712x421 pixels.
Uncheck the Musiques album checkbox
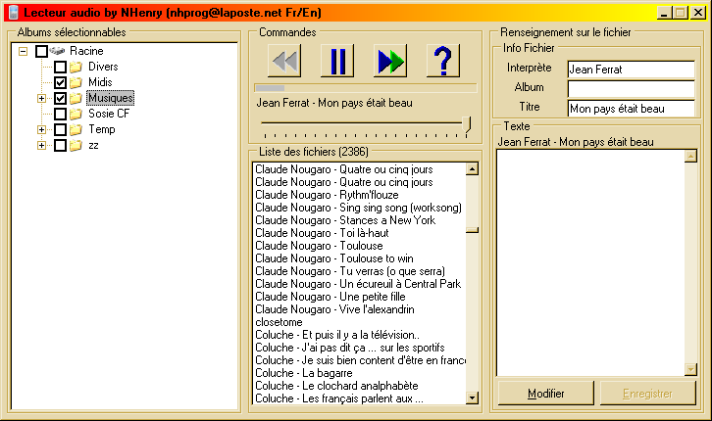coord(60,98)
